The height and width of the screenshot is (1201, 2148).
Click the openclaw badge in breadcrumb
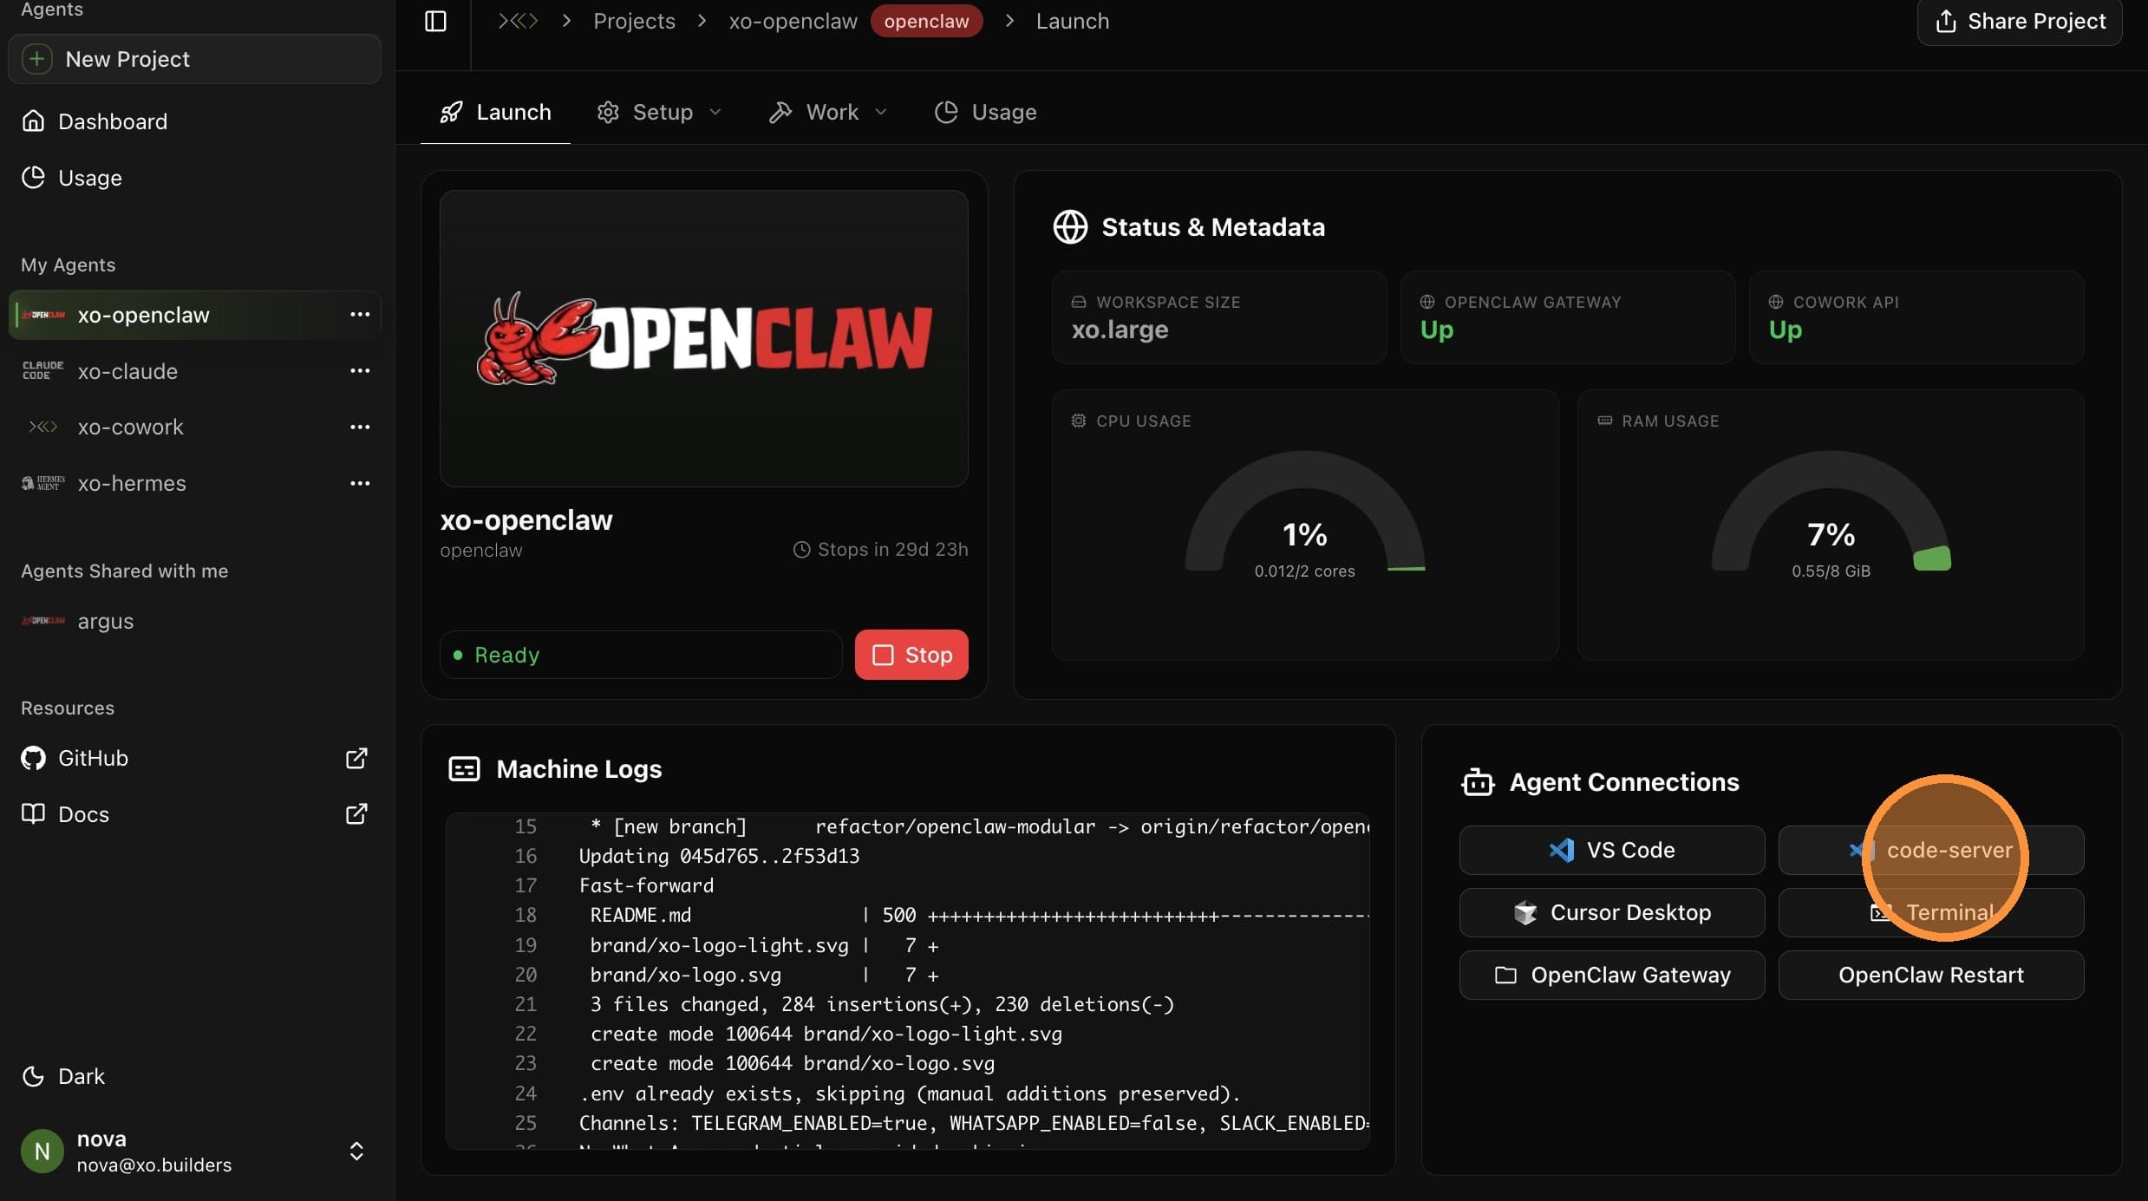coord(926,21)
